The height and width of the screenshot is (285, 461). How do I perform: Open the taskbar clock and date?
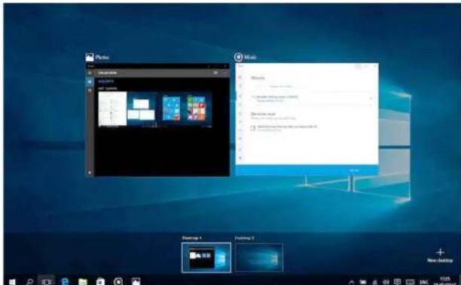[445, 281]
